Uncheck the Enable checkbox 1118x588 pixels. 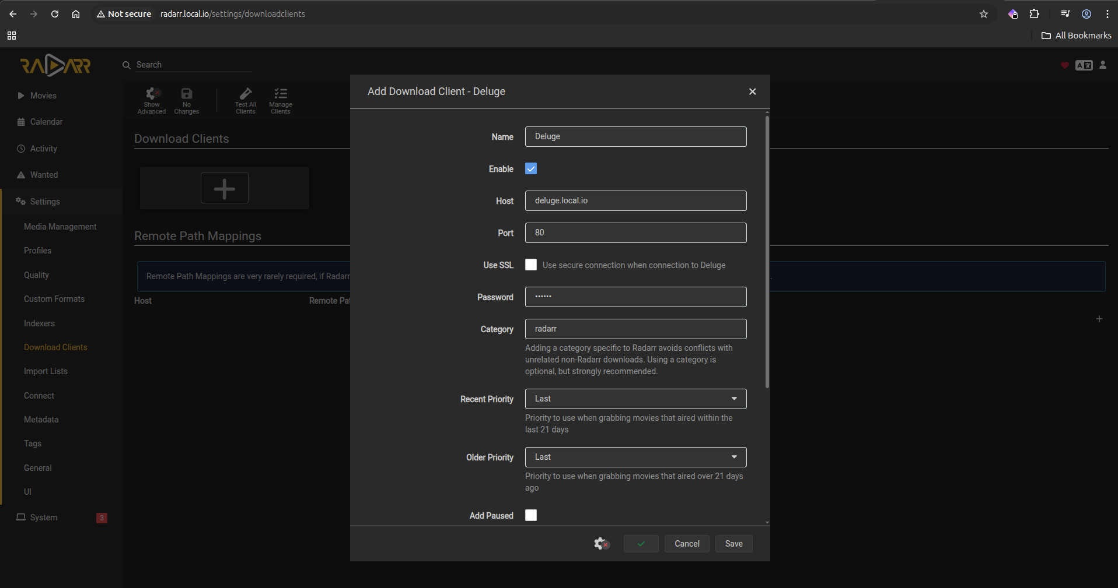531,169
